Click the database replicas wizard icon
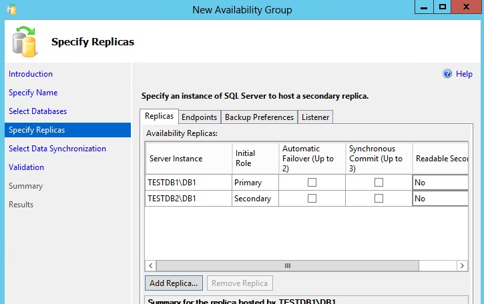This screenshot has height=304, width=484. pos(25,41)
